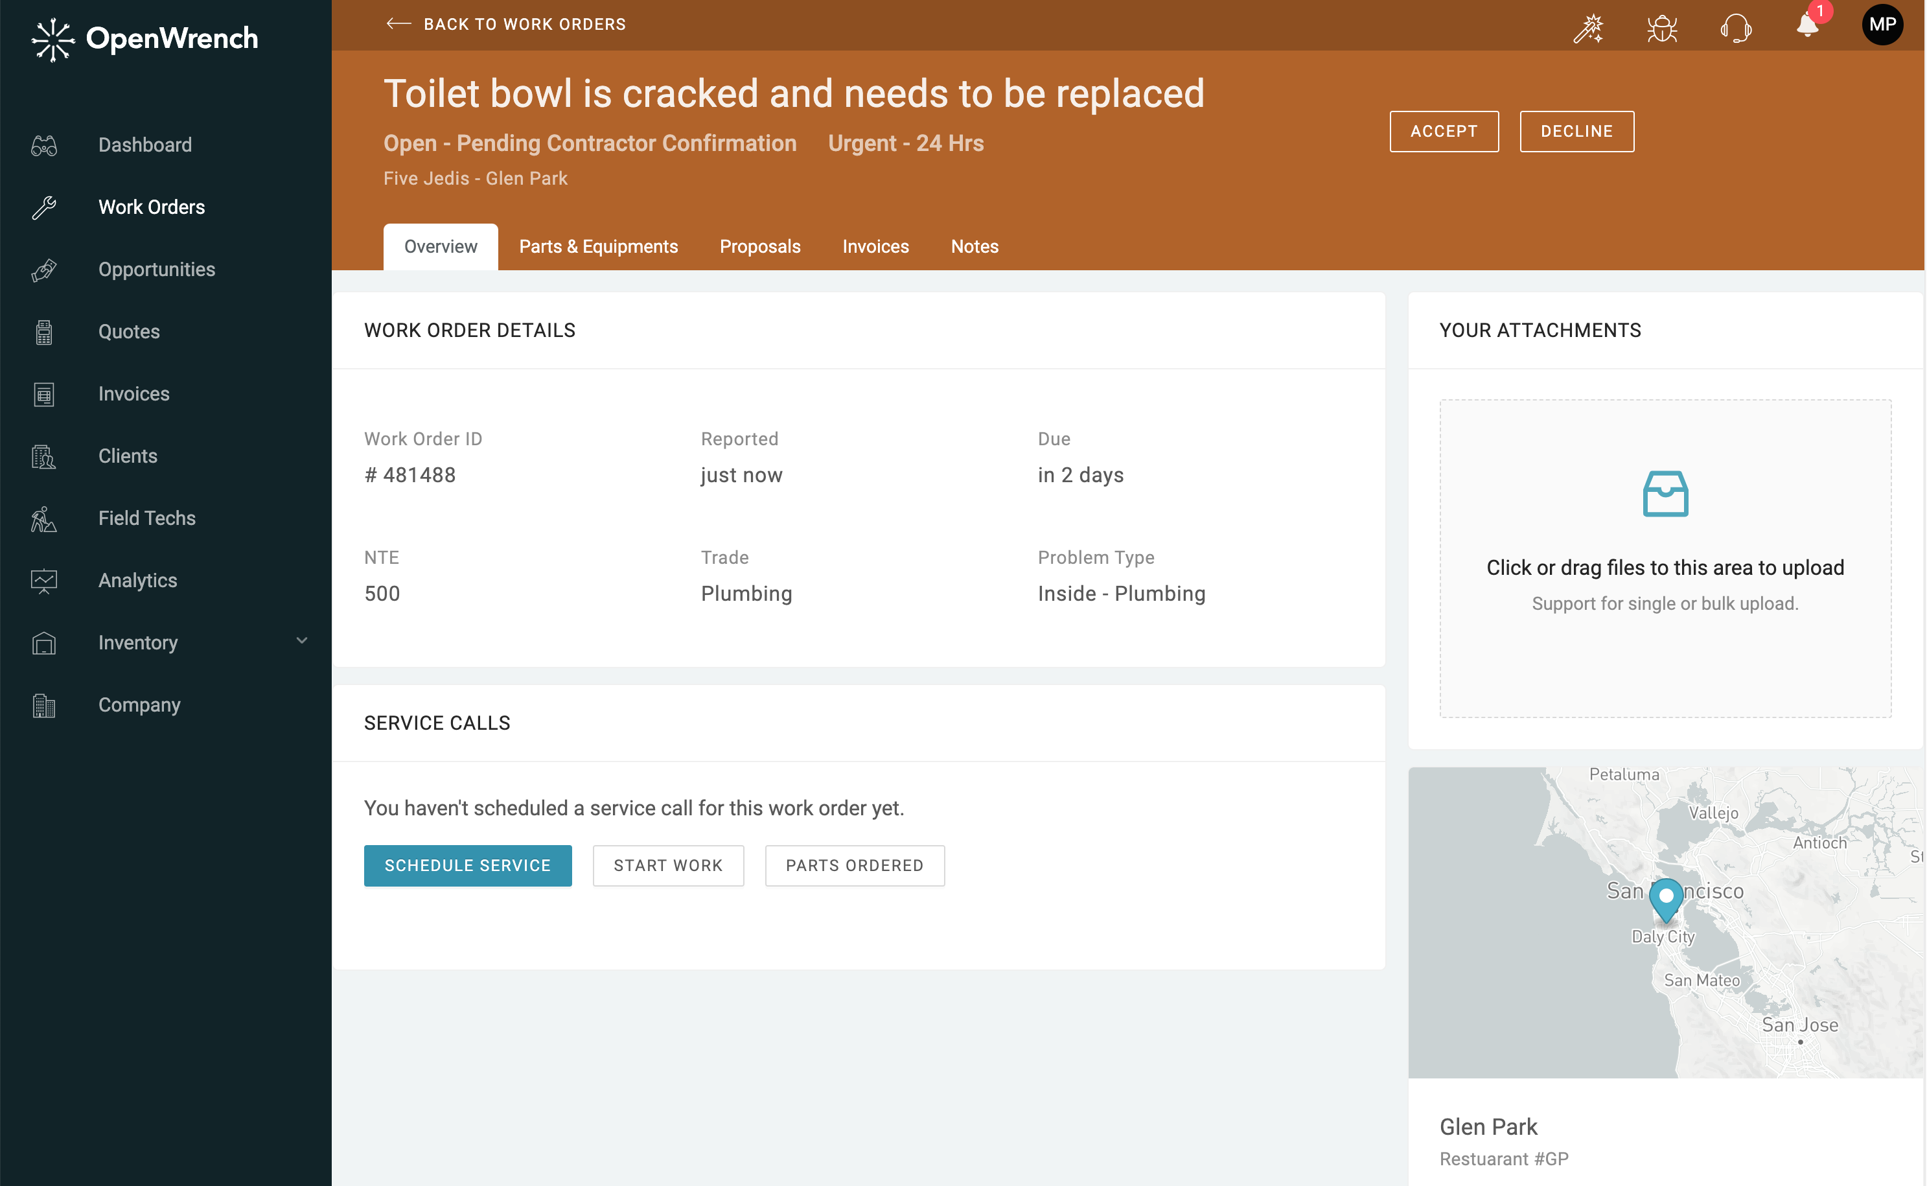Click the Glen Park location name

point(1488,1127)
